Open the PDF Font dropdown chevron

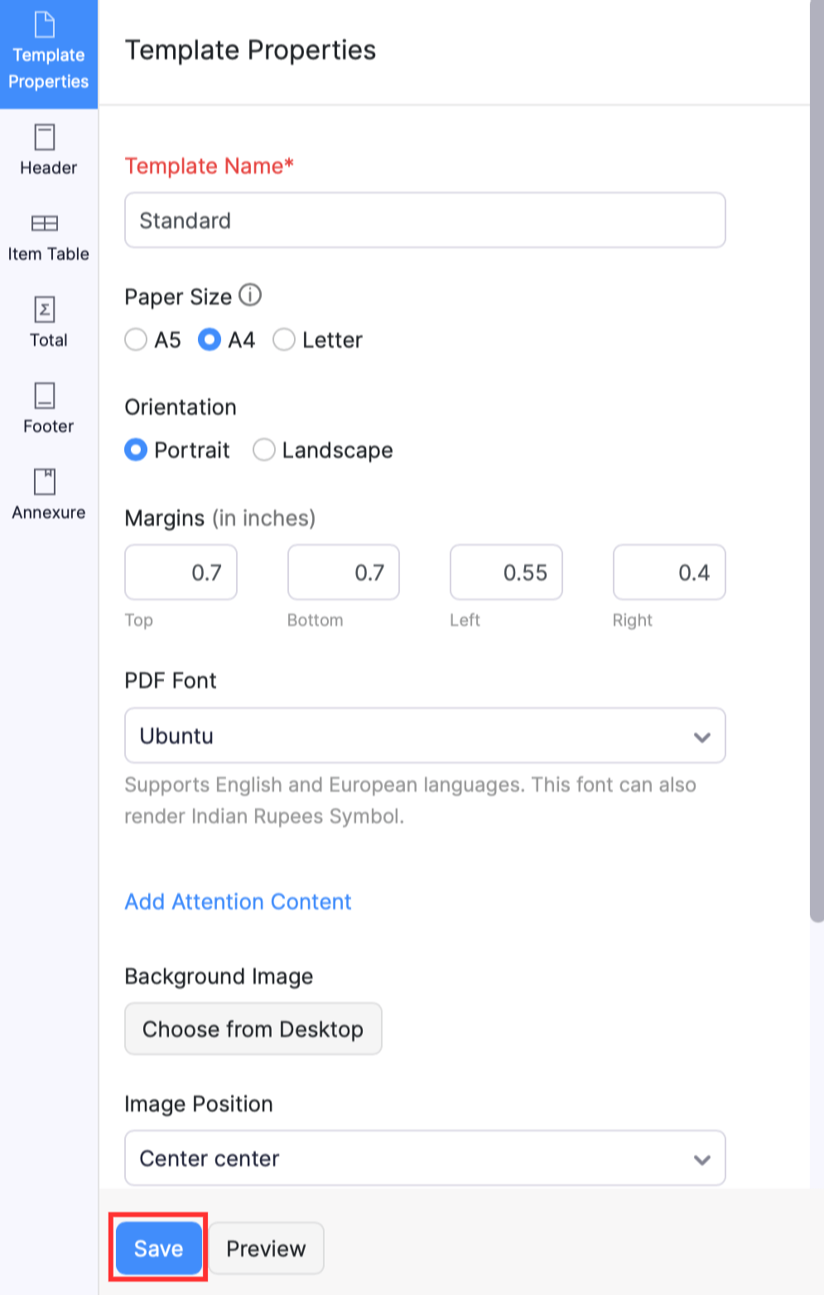click(702, 736)
